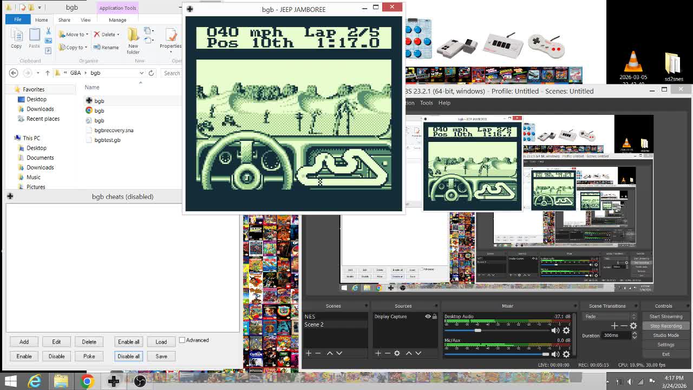Screen dimensions: 693x390
Task: Click the Mic/Aux volume slider
Action: coord(496,354)
